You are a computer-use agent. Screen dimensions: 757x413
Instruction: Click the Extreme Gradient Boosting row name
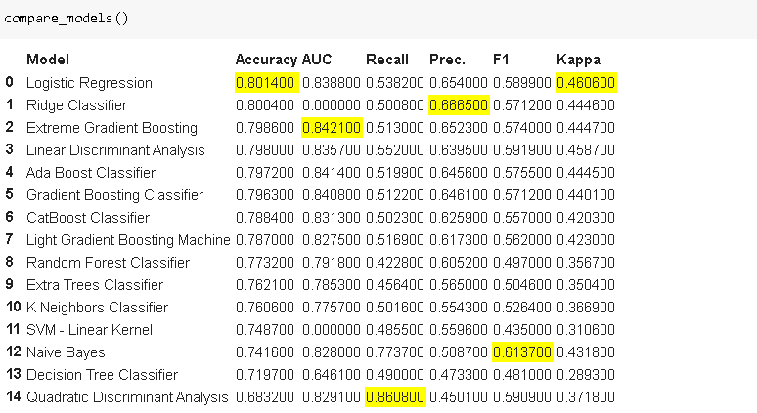tap(112, 128)
